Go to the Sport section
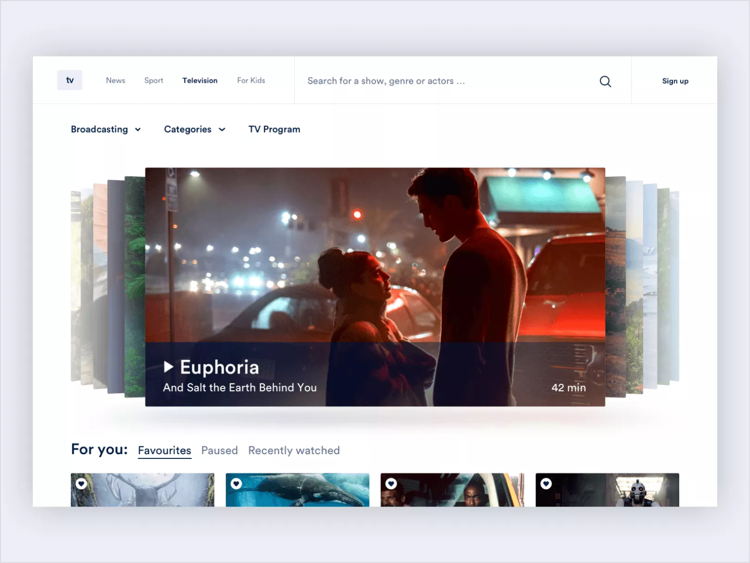The height and width of the screenshot is (563, 750). coord(154,81)
